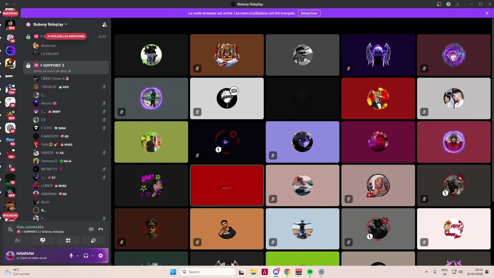The width and height of the screenshot is (494, 278).
Task: Expand microphone input options arrow
Action: click(x=78, y=256)
